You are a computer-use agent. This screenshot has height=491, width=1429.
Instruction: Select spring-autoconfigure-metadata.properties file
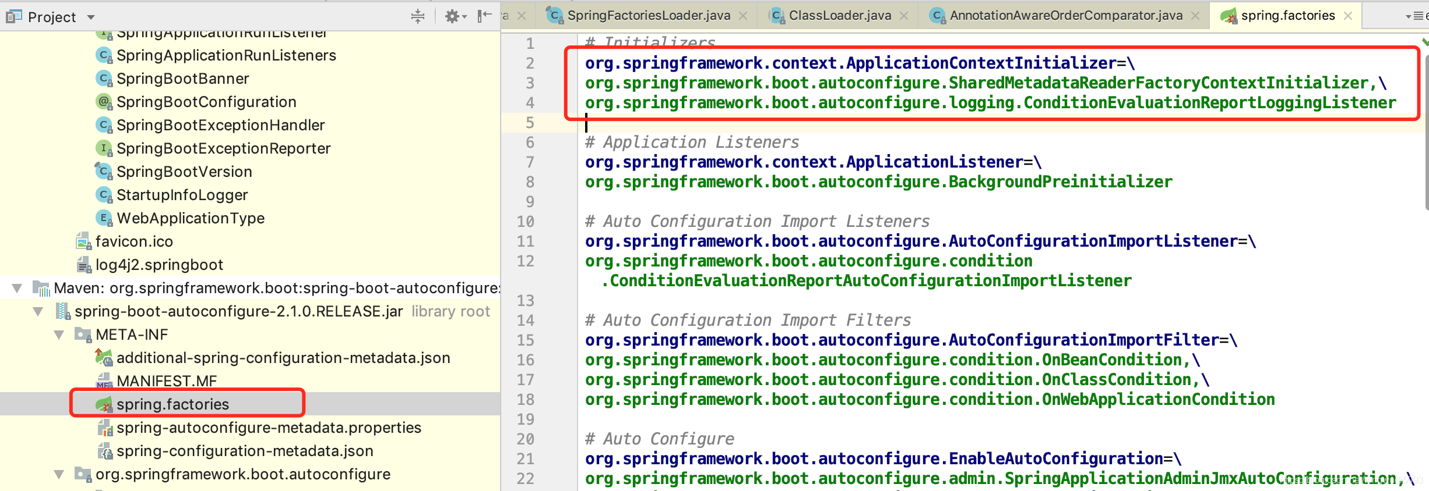coord(269,428)
